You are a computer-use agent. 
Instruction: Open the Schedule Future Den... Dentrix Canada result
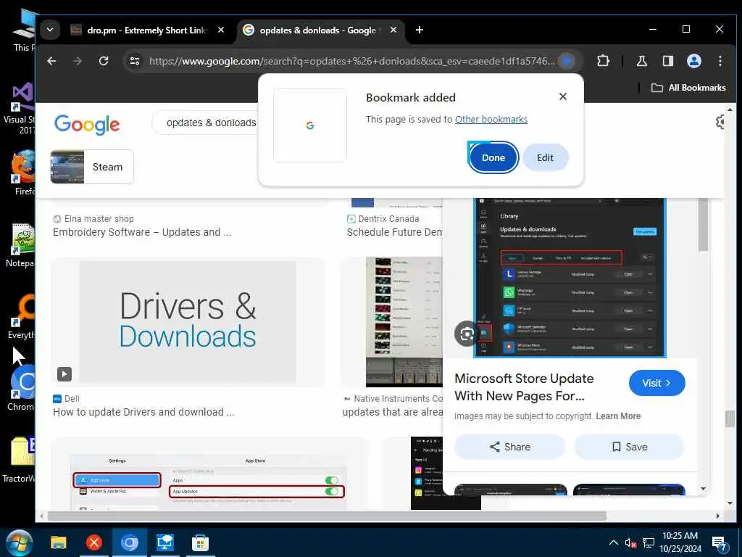[393, 232]
